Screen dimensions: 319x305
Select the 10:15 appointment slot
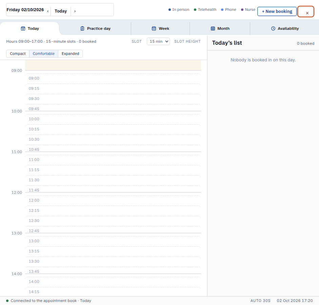coord(113,130)
